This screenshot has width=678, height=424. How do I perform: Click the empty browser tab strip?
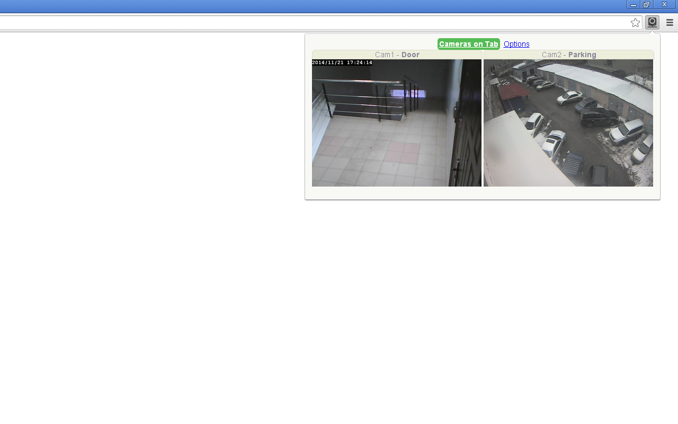318,6
